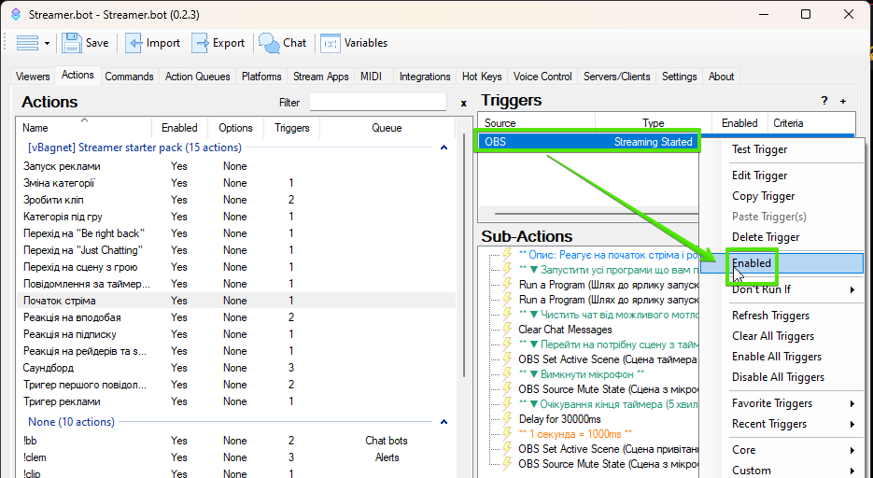Switch to the Stream Apps tab
This screenshot has height=478, width=873.
320,77
